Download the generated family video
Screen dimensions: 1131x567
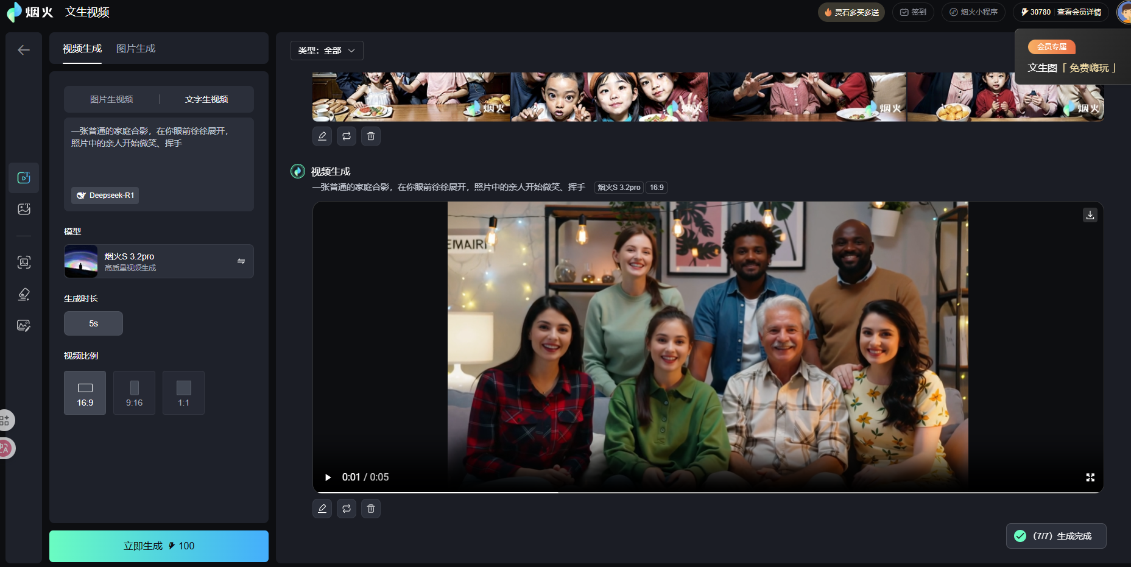point(1090,215)
